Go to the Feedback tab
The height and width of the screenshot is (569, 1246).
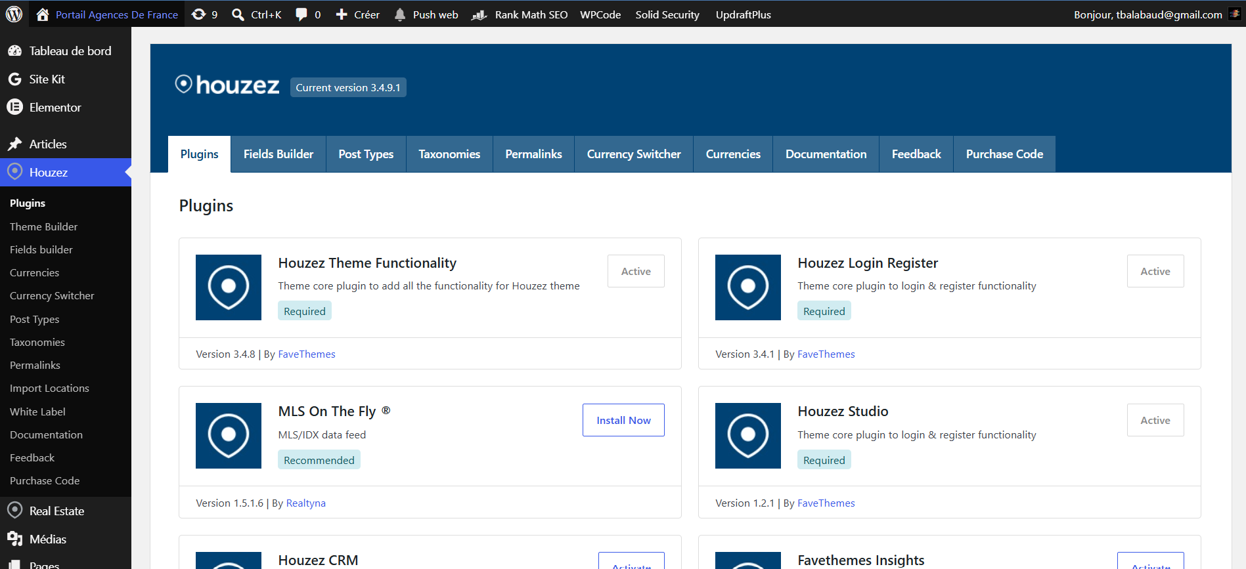[916, 154]
